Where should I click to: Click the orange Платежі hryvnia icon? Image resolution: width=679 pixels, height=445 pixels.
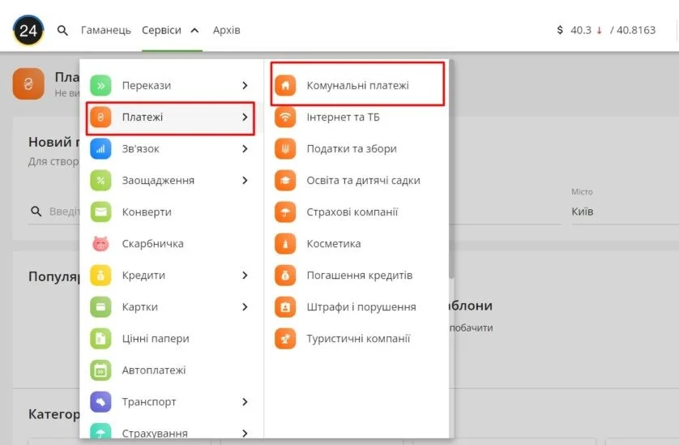pos(100,117)
